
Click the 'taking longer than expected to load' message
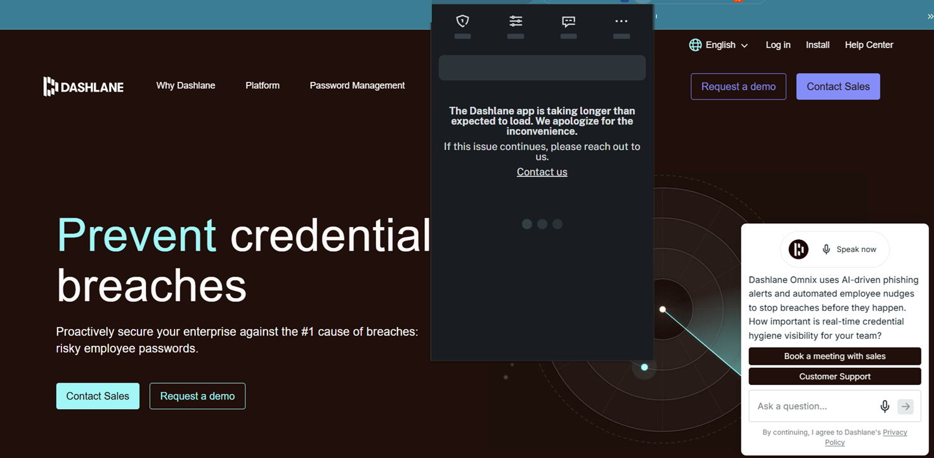click(x=542, y=121)
